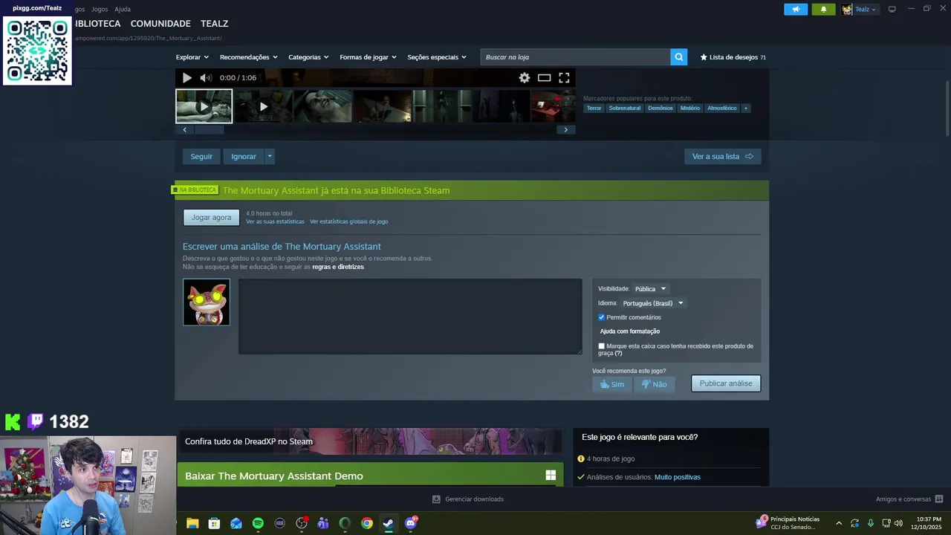The image size is (951, 535).
Task: Open Gerenciar downloads
Action: pyautogui.click(x=468, y=499)
